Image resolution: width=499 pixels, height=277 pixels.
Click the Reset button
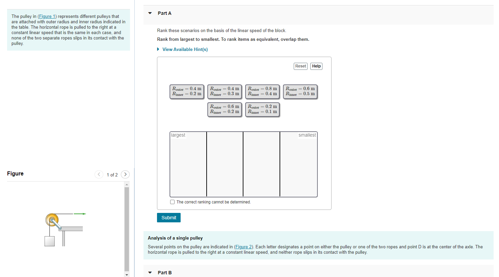pyautogui.click(x=300, y=66)
